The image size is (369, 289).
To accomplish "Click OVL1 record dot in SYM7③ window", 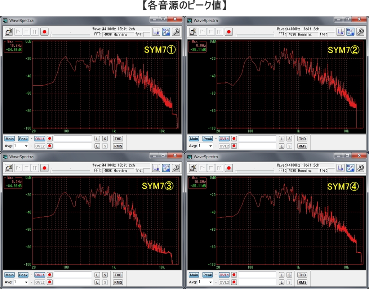I will click(49, 275).
